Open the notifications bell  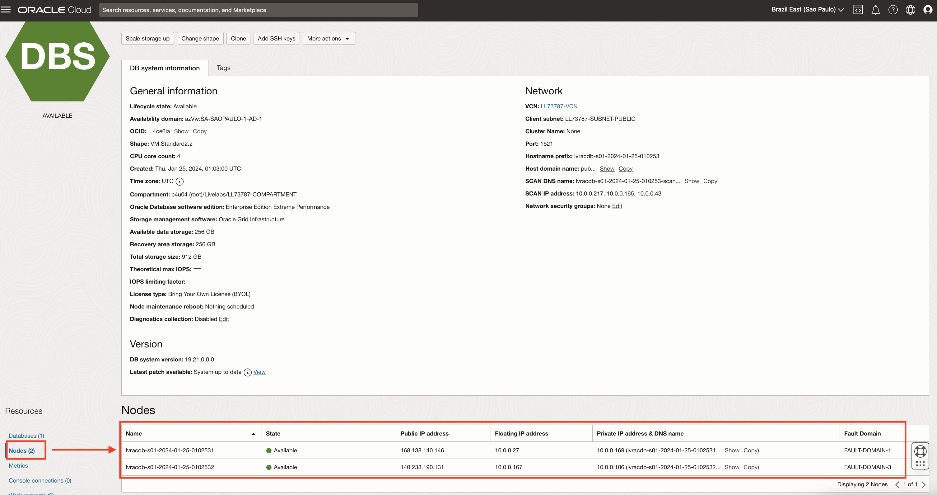[875, 10]
